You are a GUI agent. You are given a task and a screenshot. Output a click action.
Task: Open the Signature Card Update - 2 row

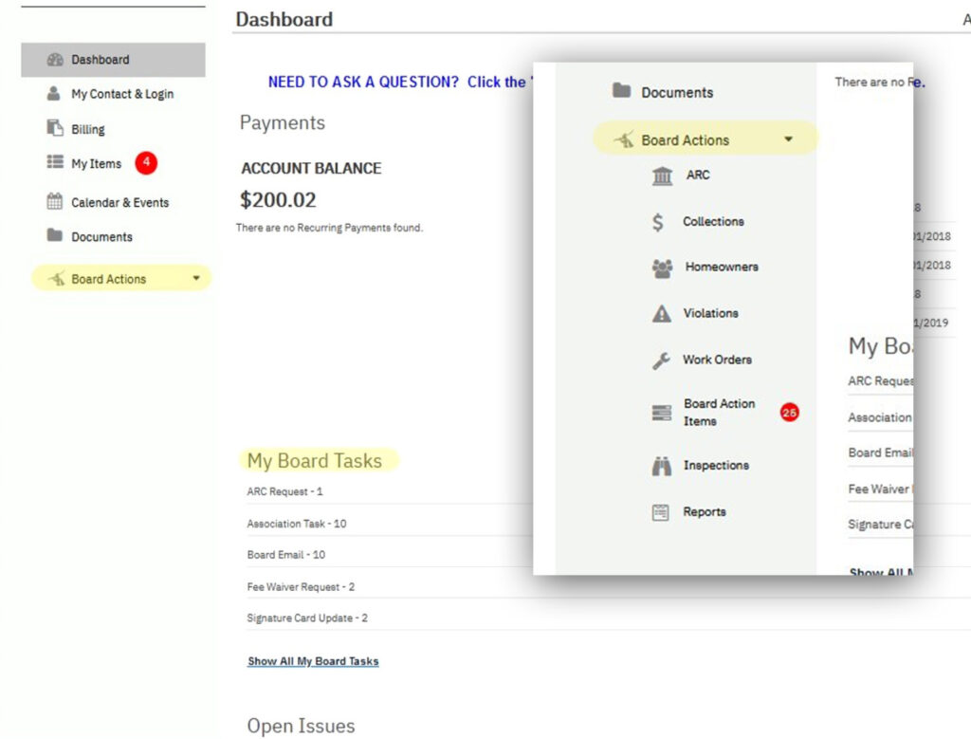pos(307,618)
